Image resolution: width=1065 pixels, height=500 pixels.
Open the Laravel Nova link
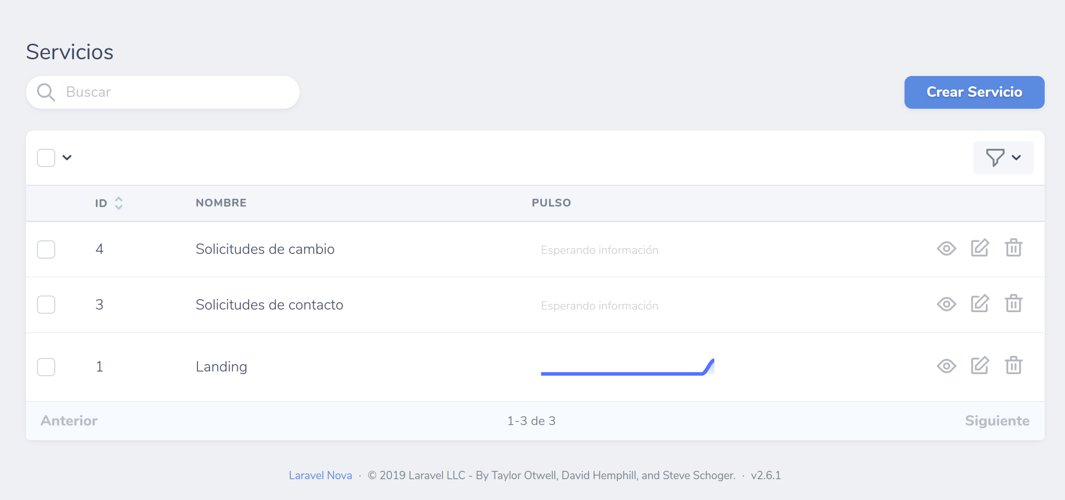pos(320,475)
